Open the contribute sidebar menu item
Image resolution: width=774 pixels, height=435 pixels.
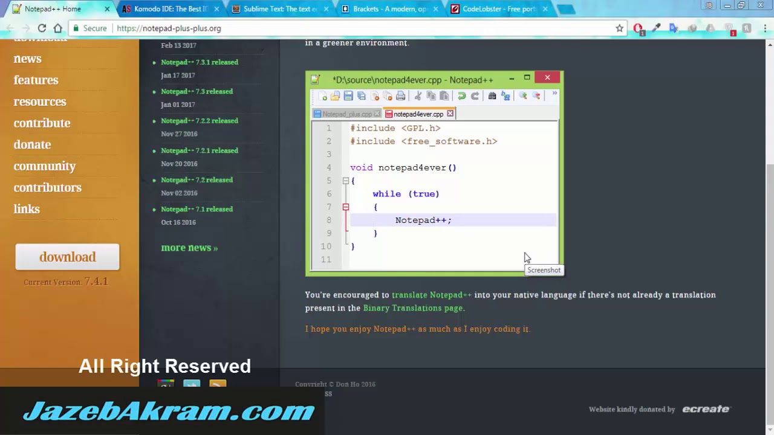click(42, 123)
